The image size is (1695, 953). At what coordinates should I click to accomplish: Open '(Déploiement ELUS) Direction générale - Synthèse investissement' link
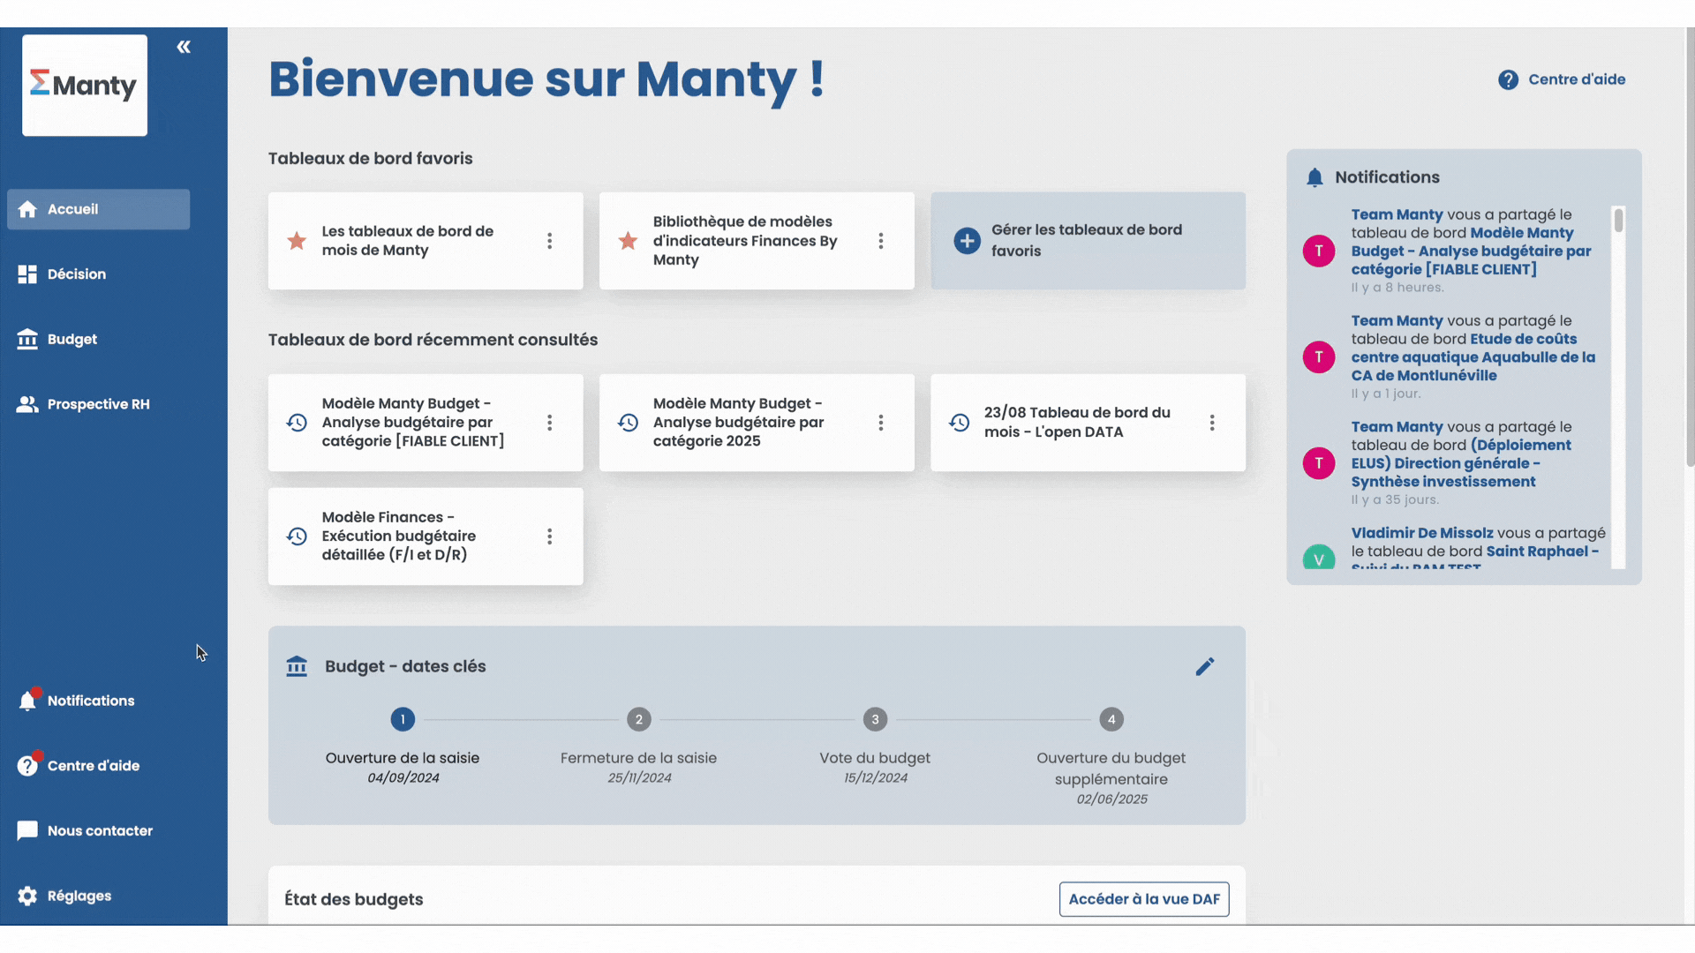[1461, 463]
